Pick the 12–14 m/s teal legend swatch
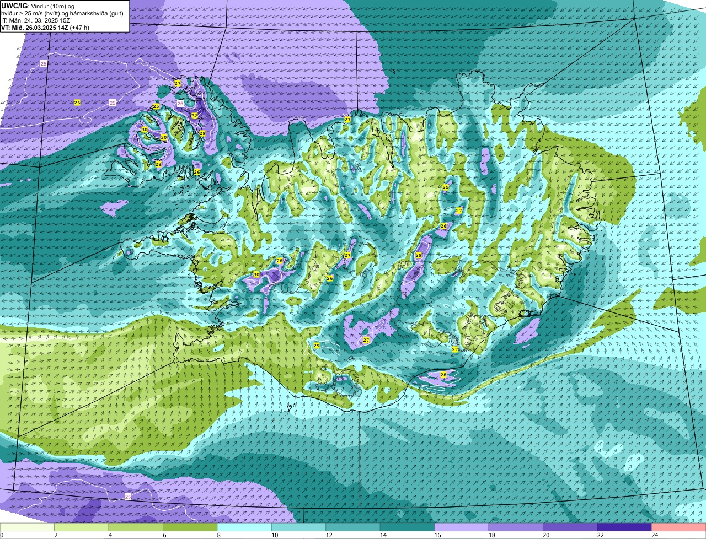The height and width of the screenshot is (539, 706). (353, 527)
